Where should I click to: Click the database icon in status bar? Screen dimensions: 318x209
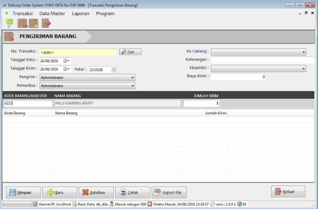point(75,204)
